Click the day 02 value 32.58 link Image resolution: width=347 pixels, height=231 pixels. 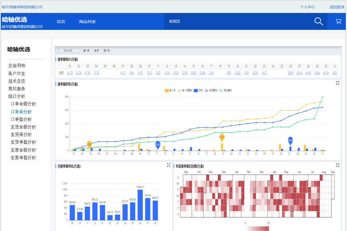pyautogui.click(x=79, y=73)
